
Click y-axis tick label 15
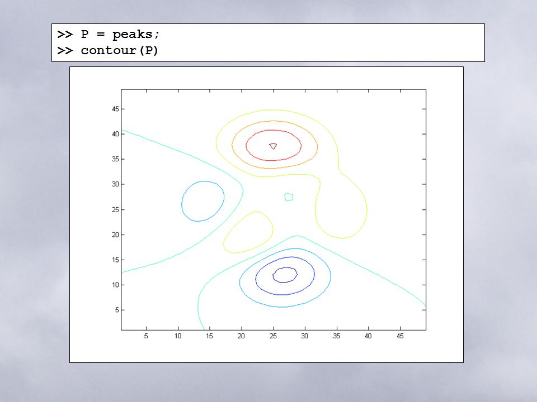coord(115,260)
